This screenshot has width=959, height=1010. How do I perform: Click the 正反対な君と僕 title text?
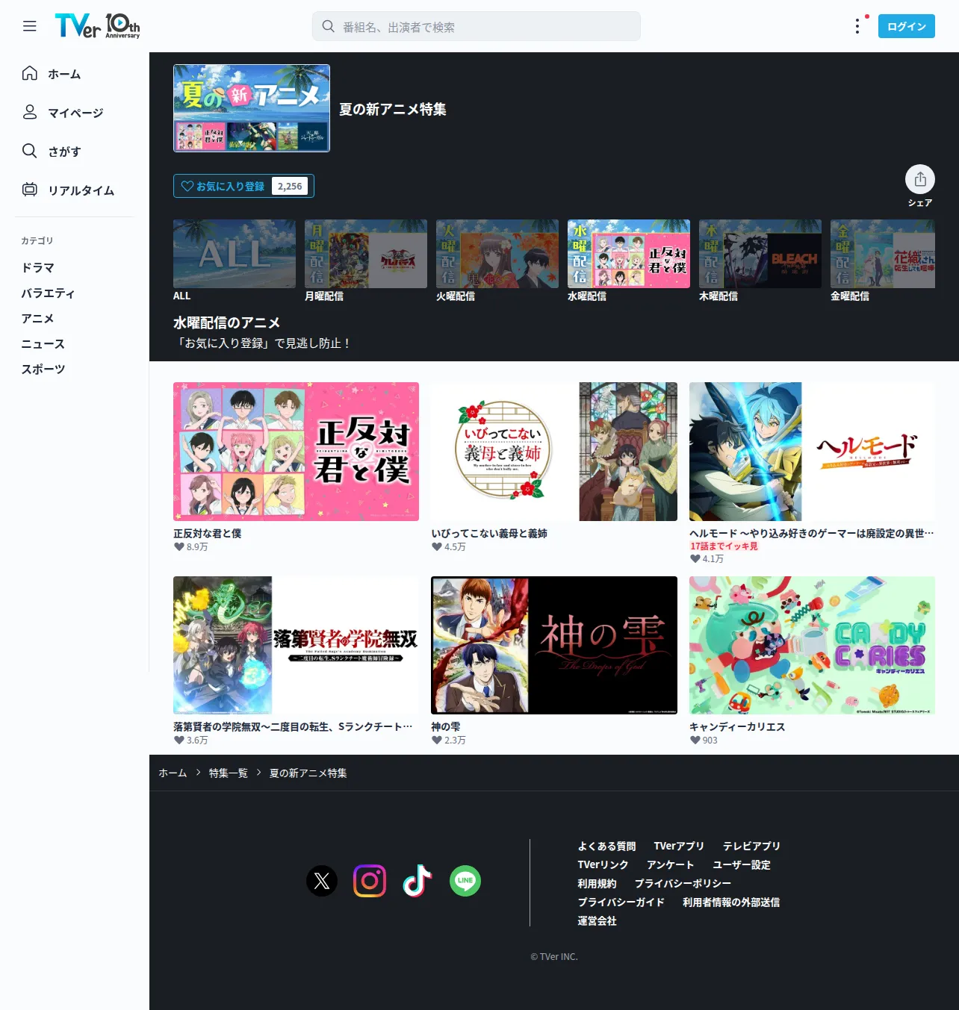208,533
